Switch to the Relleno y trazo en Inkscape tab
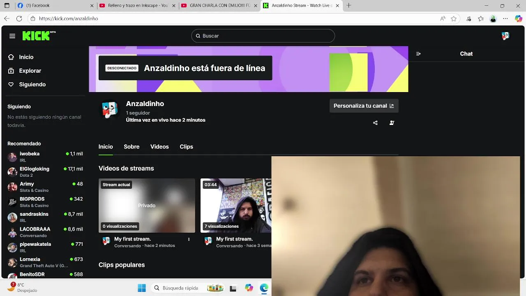Screen dimensions: 526x296 138,5
